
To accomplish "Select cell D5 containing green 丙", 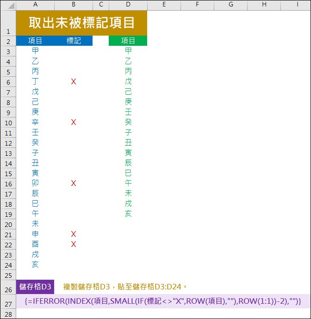I will pyautogui.click(x=128, y=71).
